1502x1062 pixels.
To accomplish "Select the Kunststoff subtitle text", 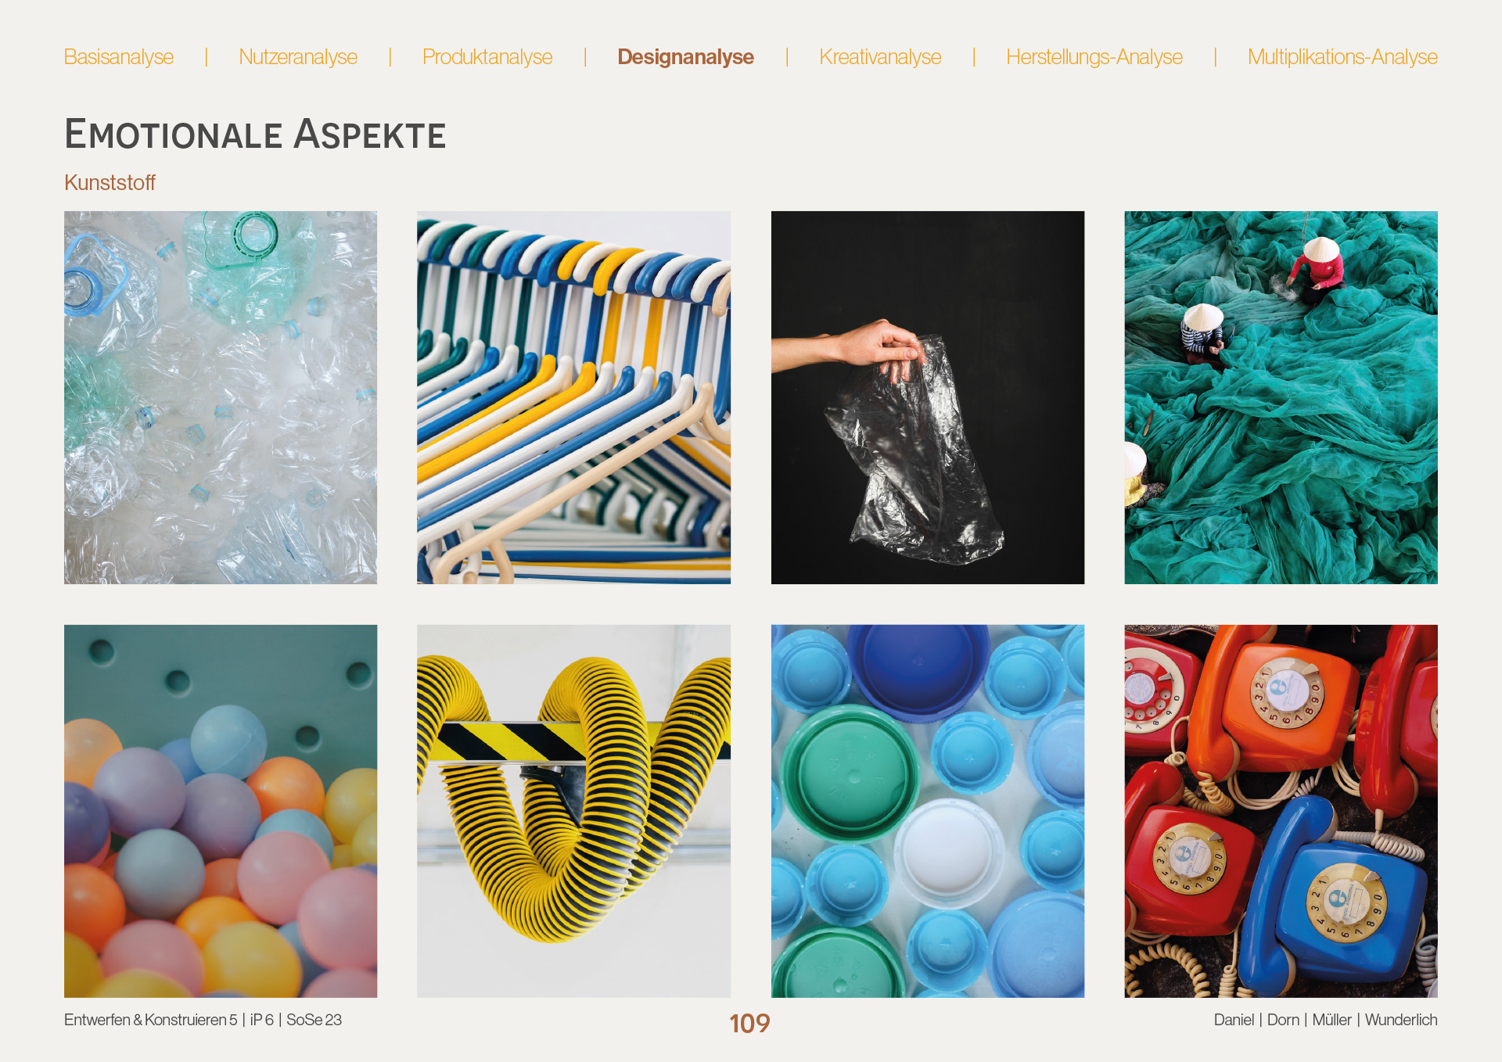I will [x=110, y=183].
